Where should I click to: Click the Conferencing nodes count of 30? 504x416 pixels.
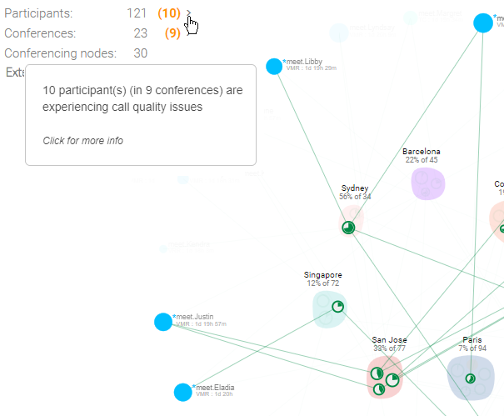(140, 53)
